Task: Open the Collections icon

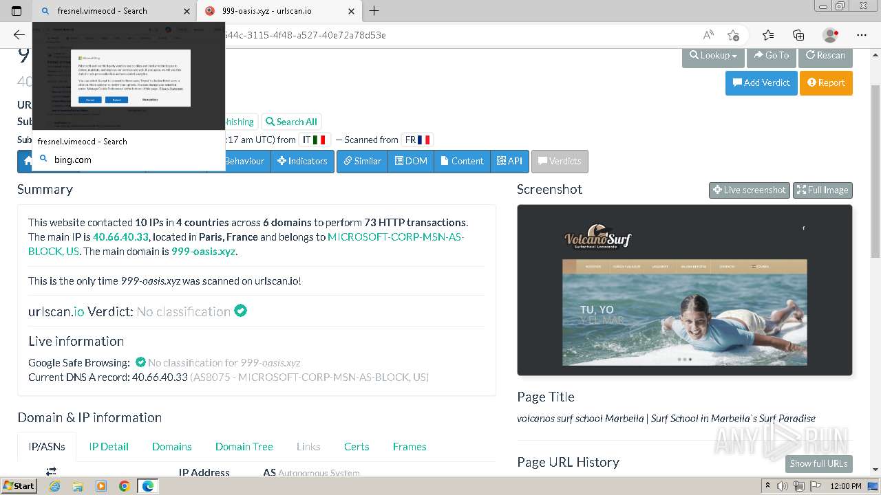Action: (x=798, y=35)
